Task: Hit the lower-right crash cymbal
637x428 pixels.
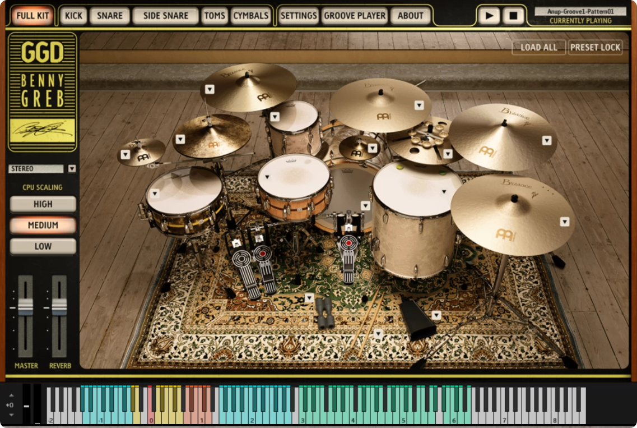Action: (x=513, y=215)
